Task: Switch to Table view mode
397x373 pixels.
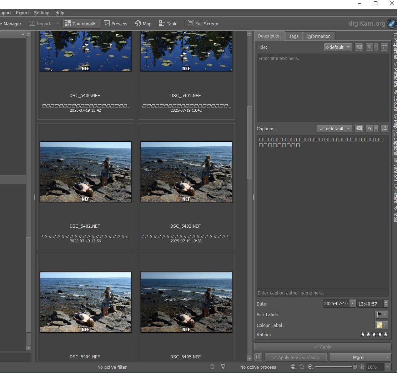Action: coord(168,24)
